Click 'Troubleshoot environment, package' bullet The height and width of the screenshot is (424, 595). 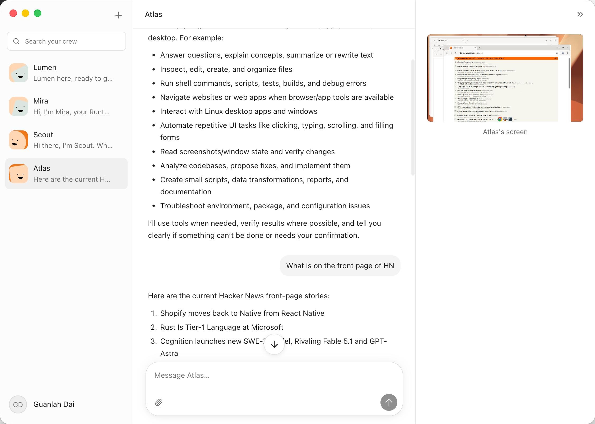coord(265,206)
